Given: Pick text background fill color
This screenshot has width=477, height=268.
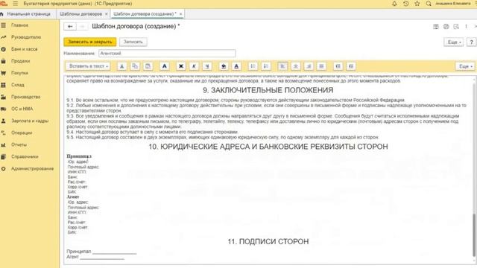Looking at the screenshot, I should point(224,66).
